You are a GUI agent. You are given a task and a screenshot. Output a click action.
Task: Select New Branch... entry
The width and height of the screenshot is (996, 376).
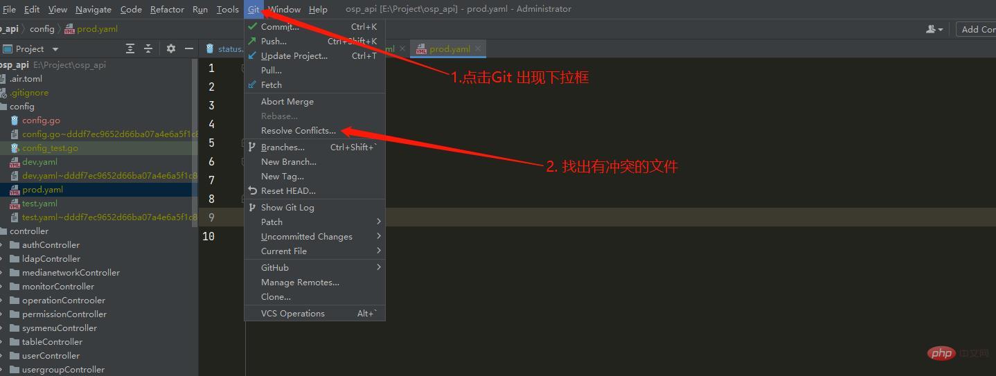point(314,162)
